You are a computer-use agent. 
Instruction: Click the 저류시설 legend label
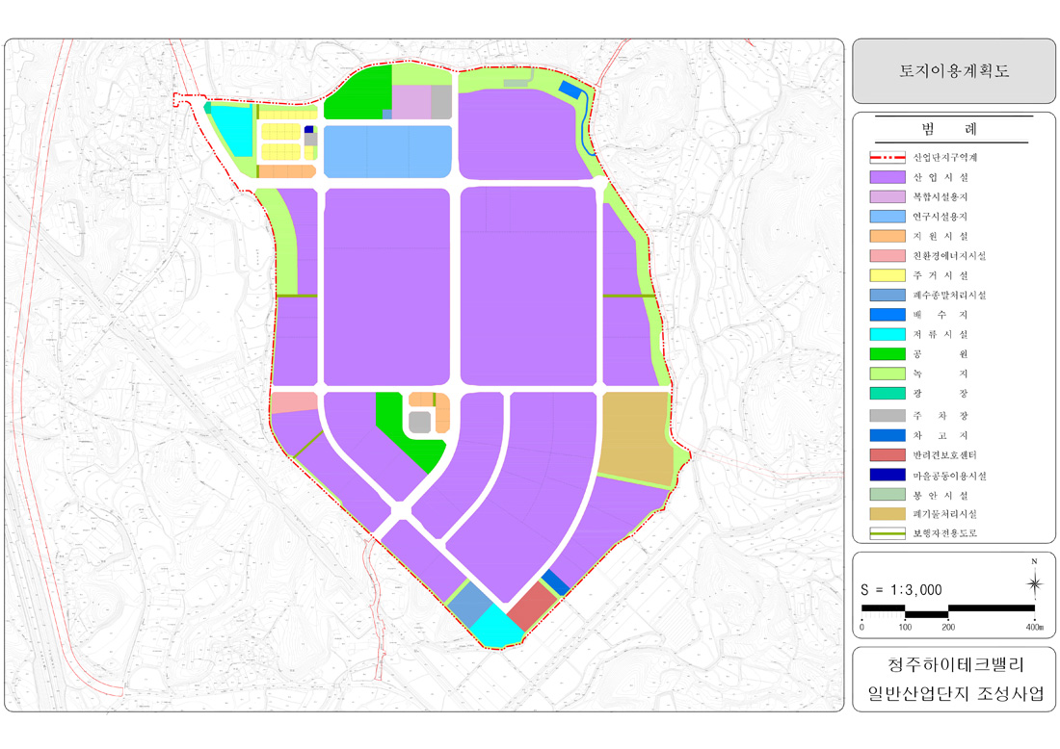pos(941,334)
